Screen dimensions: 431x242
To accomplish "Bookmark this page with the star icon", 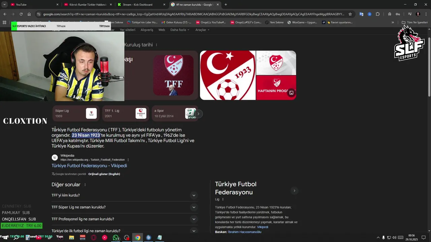I will (x=350, y=14).
